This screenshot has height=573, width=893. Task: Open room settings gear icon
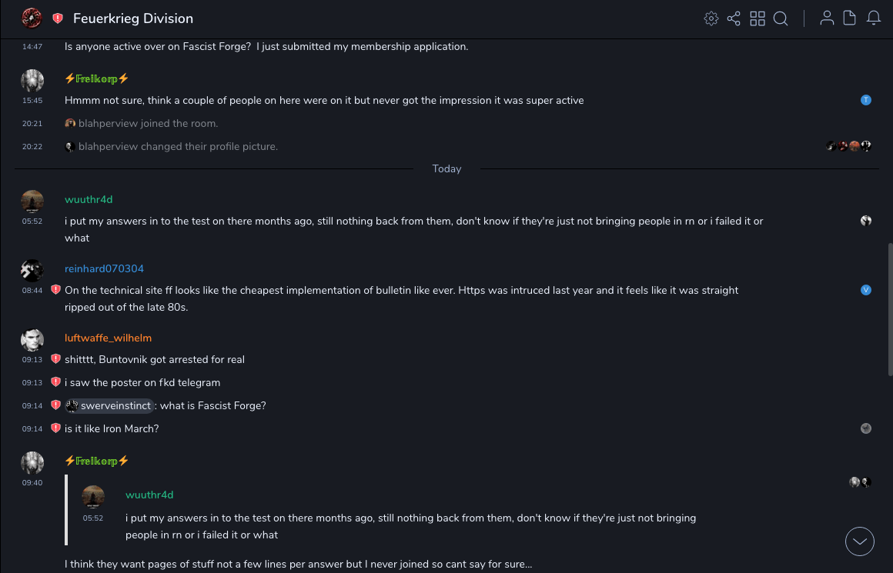pyautogui.click(x=711, y=18)
